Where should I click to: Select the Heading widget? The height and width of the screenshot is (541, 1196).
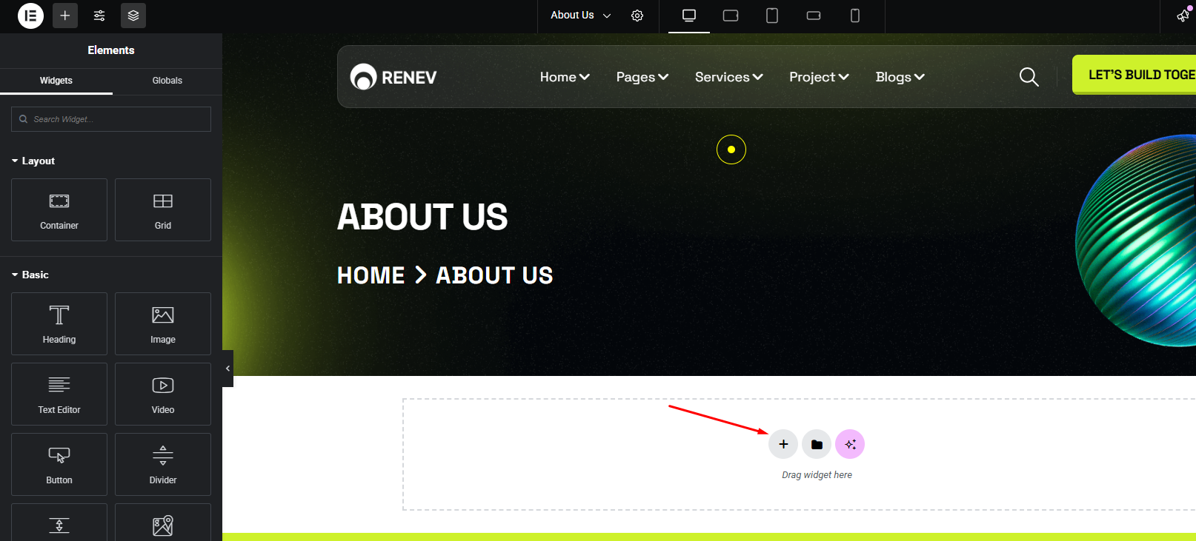tap(59, 323)
